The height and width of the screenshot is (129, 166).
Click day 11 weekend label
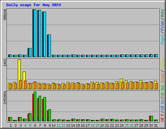[58, 125]
